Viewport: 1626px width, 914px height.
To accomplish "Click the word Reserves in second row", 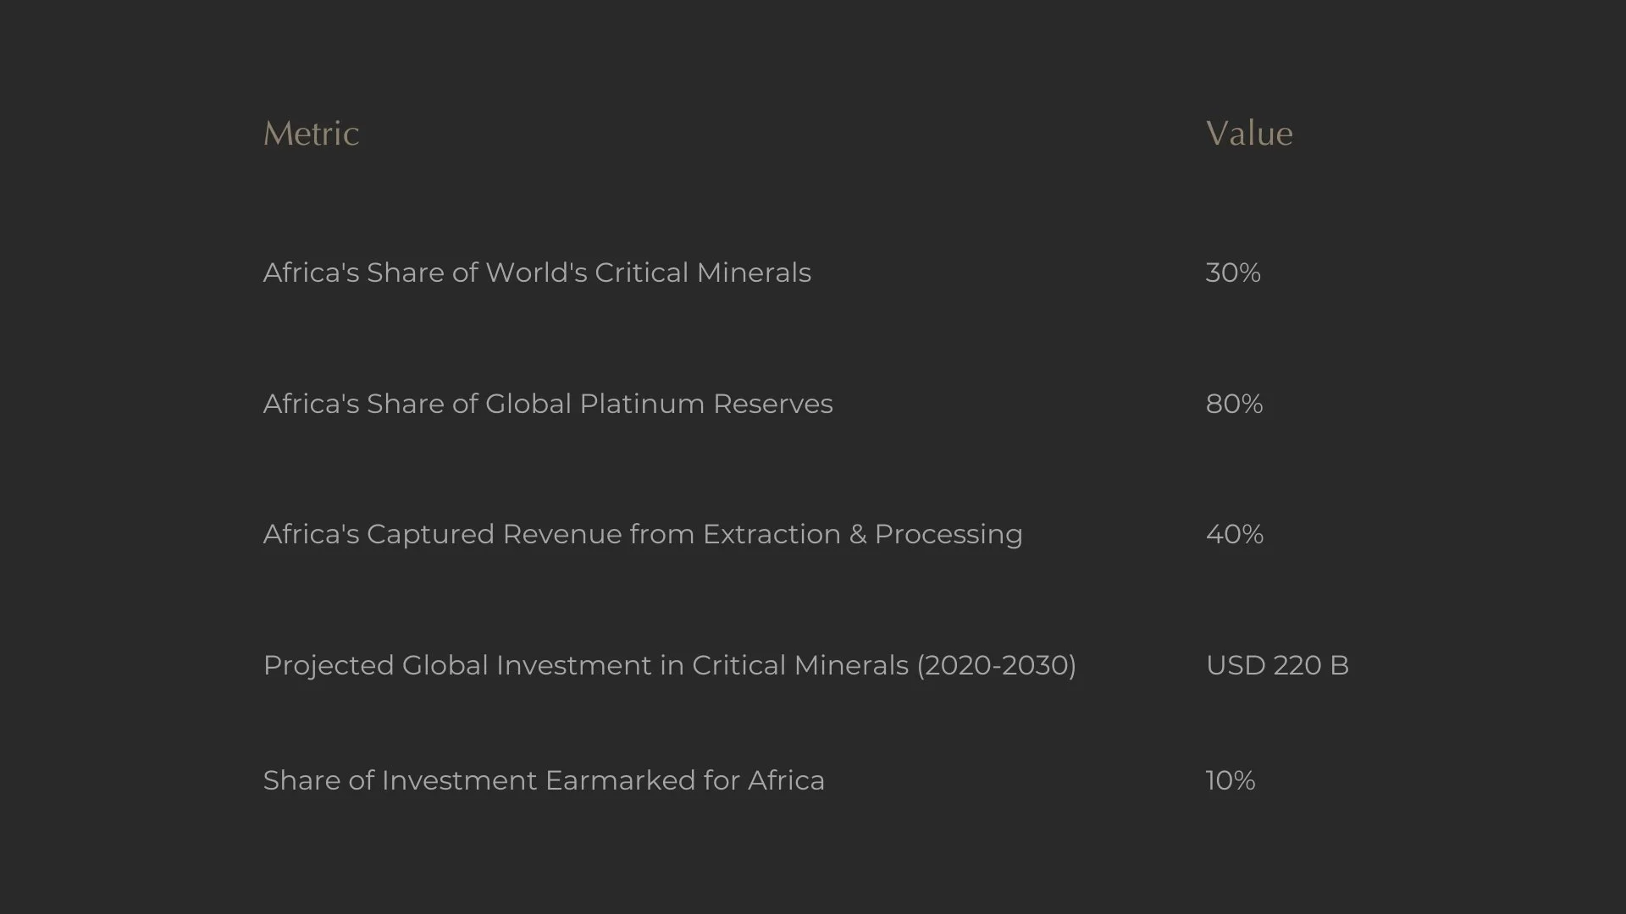I will tap(773, 404).
